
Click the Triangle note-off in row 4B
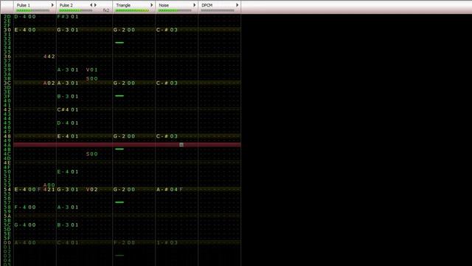pos(119,149)
